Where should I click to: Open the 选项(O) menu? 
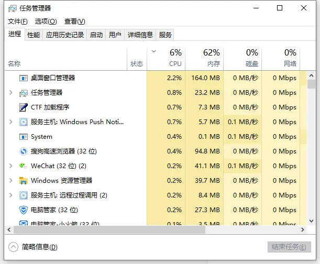[46, 21]
